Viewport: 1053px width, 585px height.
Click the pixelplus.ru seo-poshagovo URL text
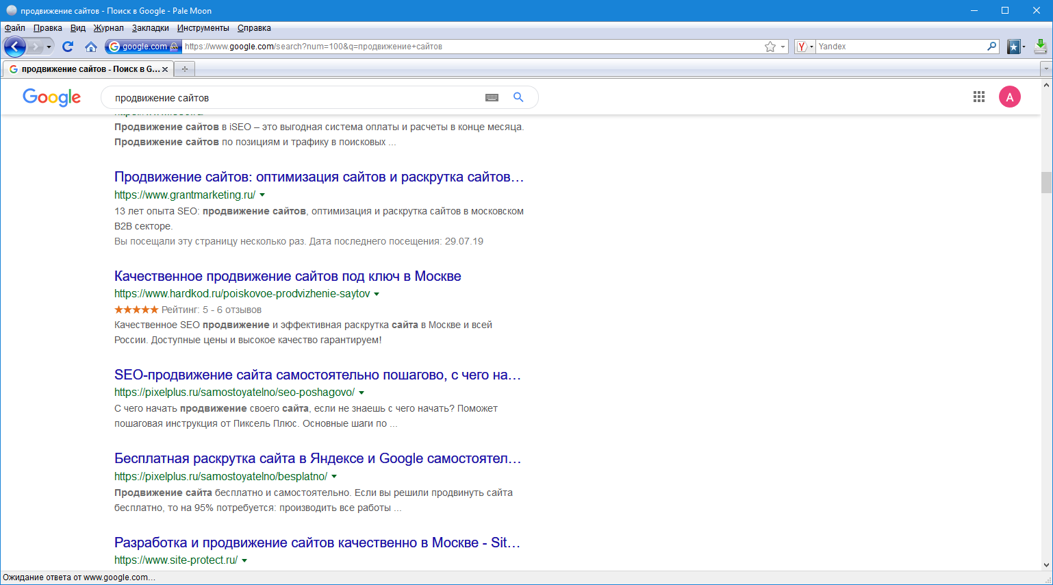(x=235, y=393)
